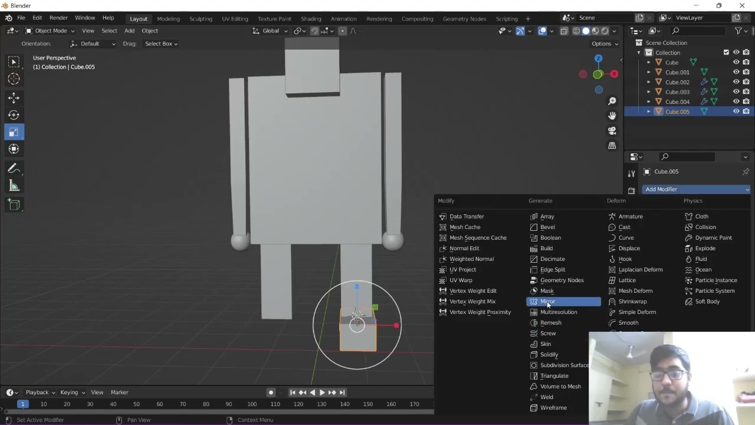Image resolution: width=755 pixels, height=425 pixels.
Task: Open the Global transform orientation dropdown
Action: tap(270, 31)
